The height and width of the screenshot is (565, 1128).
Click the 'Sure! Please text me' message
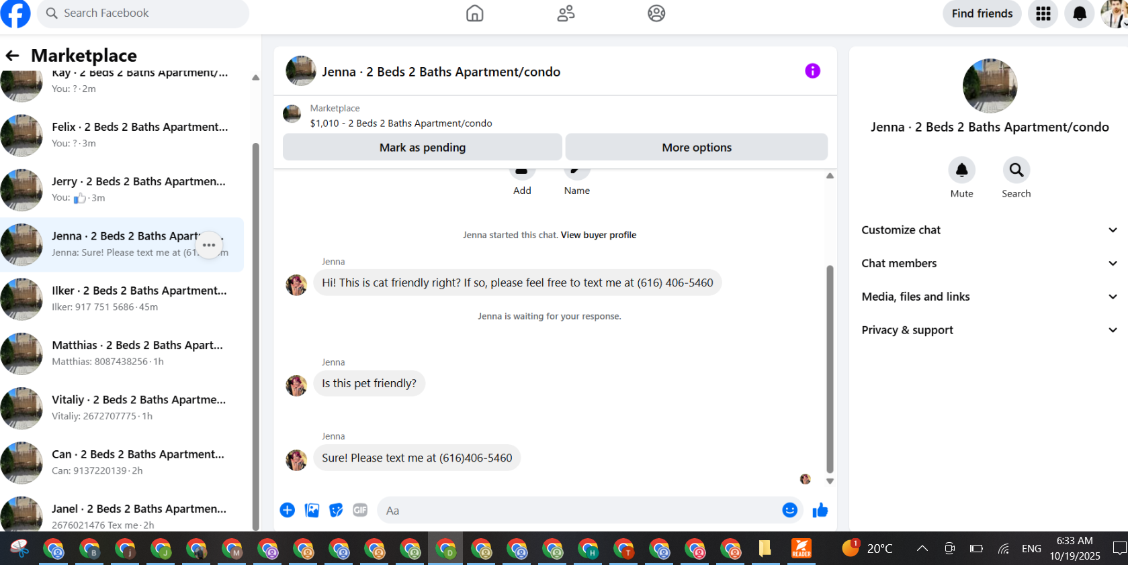[417, 458]
